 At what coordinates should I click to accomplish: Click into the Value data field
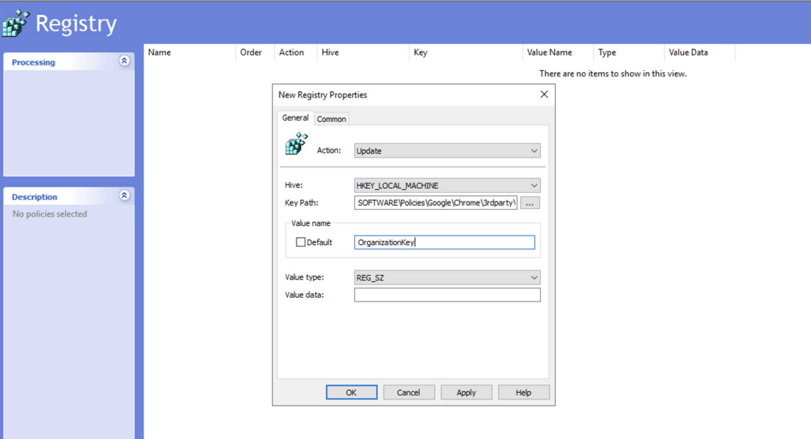(447, 295)
